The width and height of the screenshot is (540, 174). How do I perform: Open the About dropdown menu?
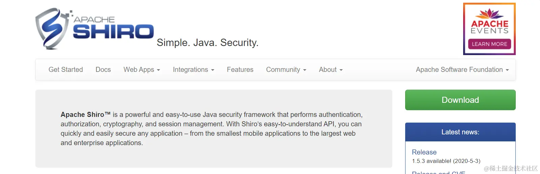(x=331, y=70)
